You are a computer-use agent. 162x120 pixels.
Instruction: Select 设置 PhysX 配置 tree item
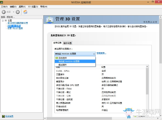pos(15,28)
